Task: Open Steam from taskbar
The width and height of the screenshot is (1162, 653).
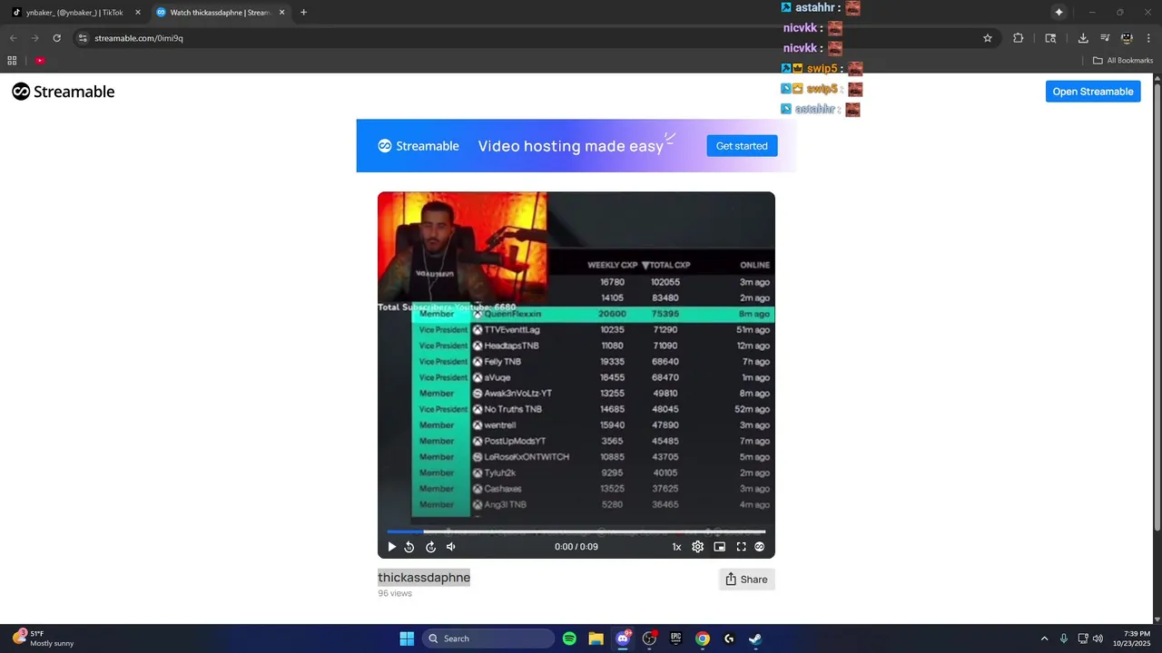Action: [755, 638]
